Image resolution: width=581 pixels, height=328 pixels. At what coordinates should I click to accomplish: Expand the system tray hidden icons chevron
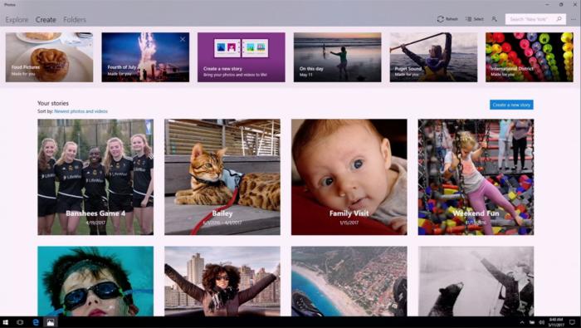(522, 322)
